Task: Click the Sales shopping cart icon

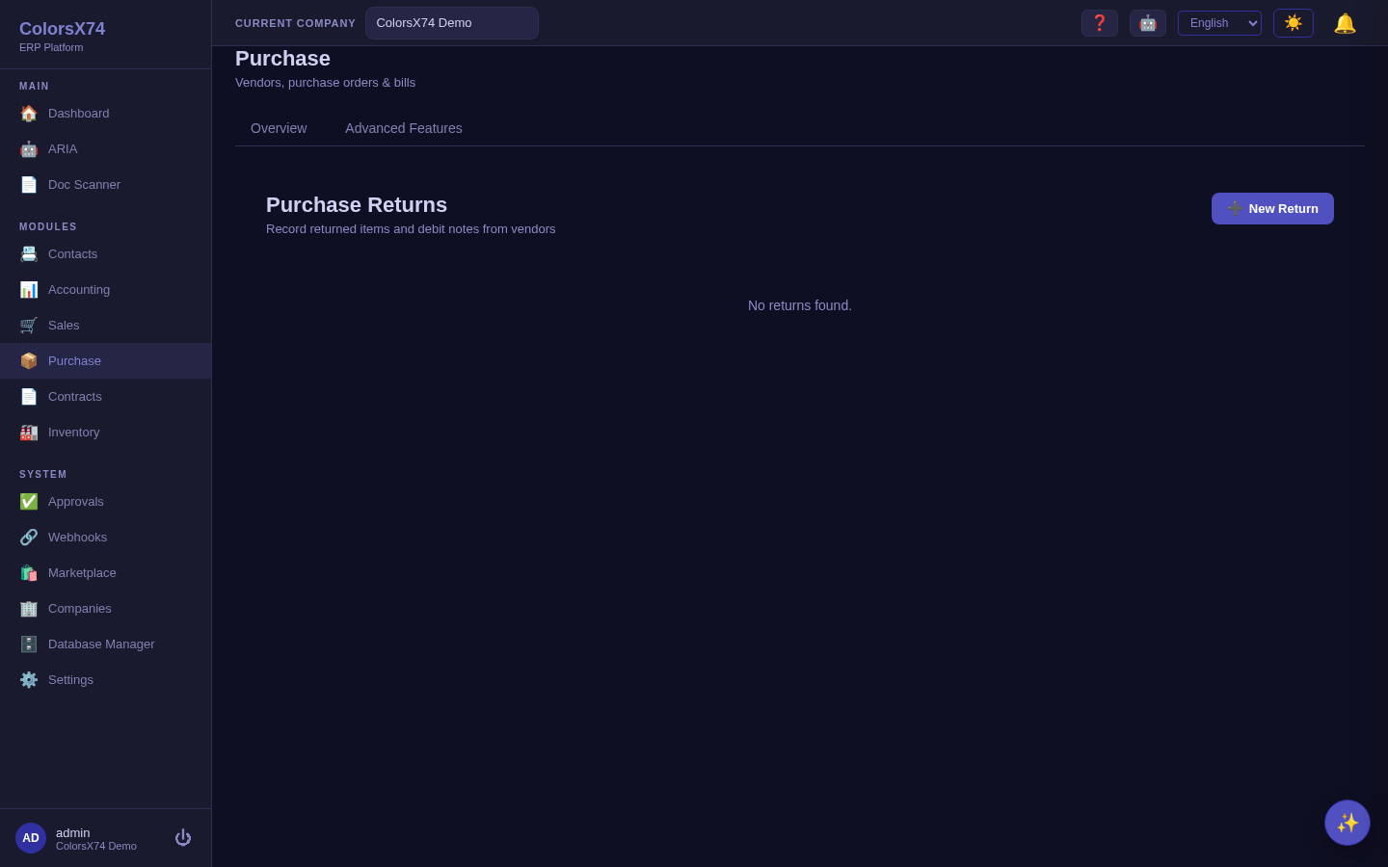Action: (29, 326)
